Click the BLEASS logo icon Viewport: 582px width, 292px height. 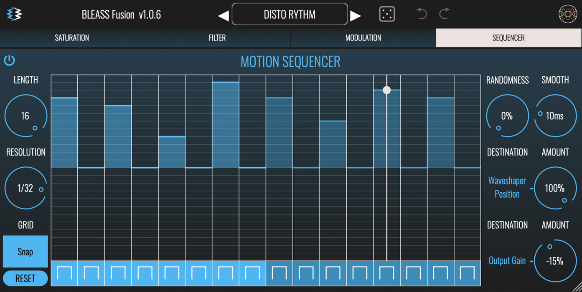coord(15,14)
